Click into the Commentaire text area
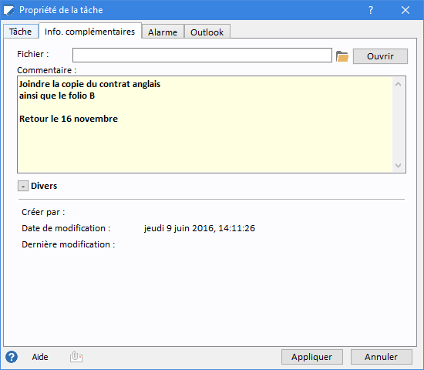The width and height of the screenshot is (424, 370). (x=205, y=124)
